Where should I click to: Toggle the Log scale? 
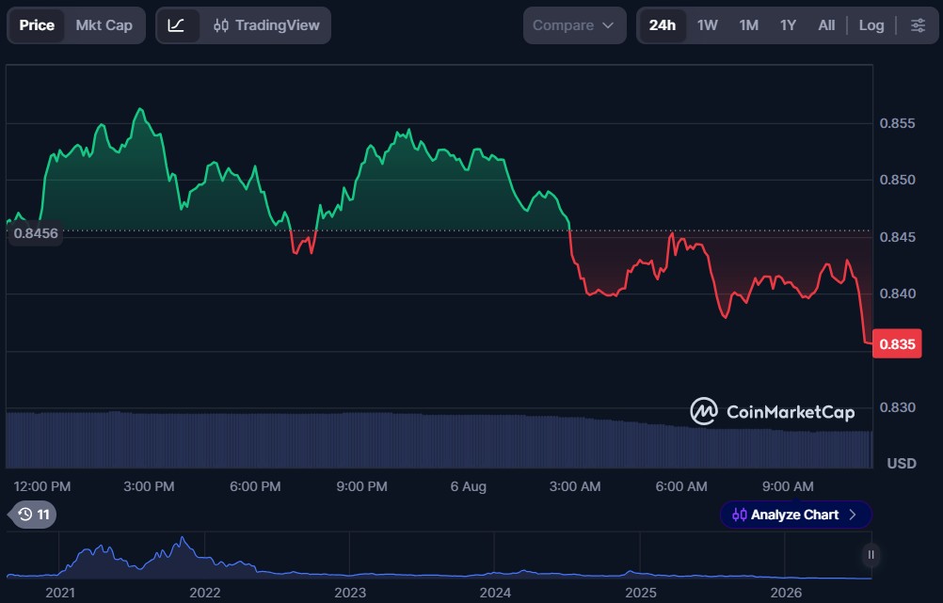(x=871, y=25)
